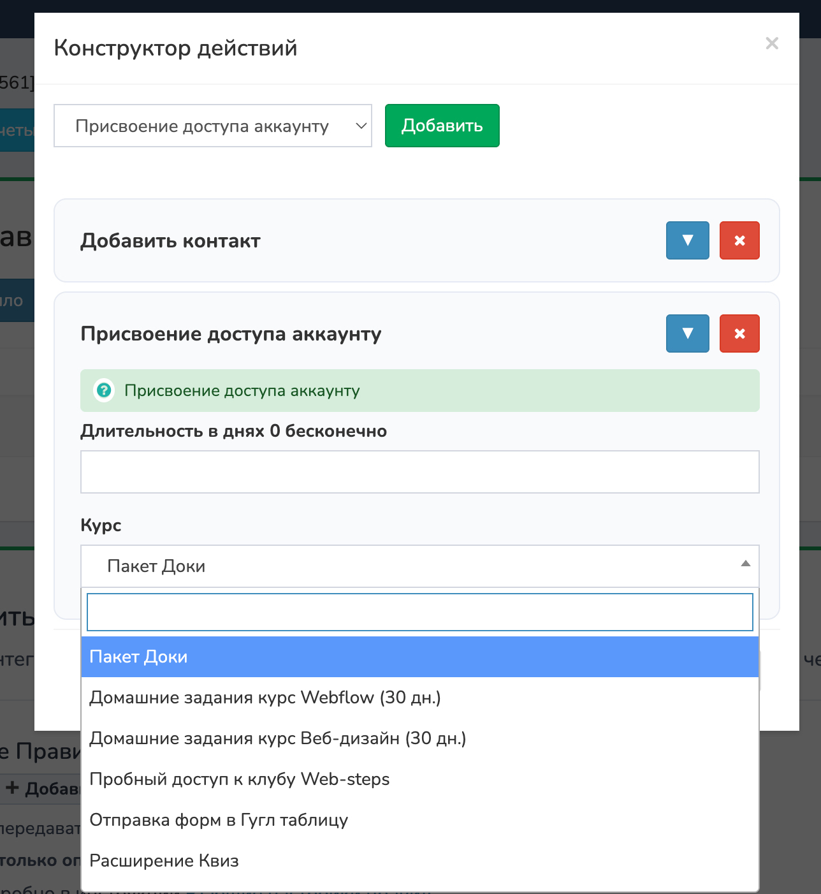Collapse the Присвоение доступа аккаунту block
821x894 pixels.
tap(687, 333)
